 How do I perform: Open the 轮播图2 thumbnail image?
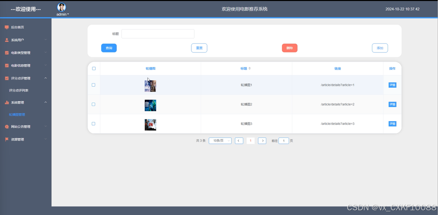[x=150, y=105]
